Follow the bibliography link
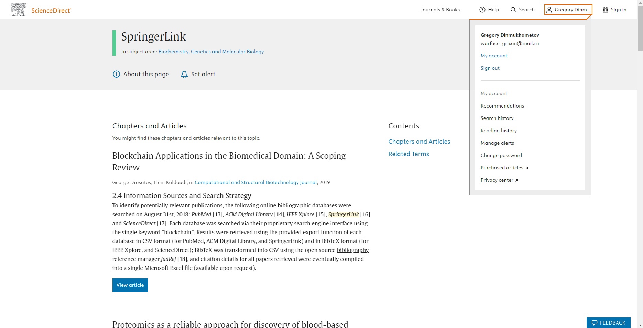The image size is (643, 328). (x=352, y=250)
